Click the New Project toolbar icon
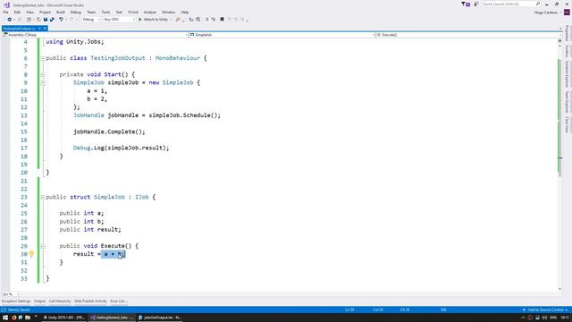This screenshot has height=322, width=572. [x=29, y=20]
